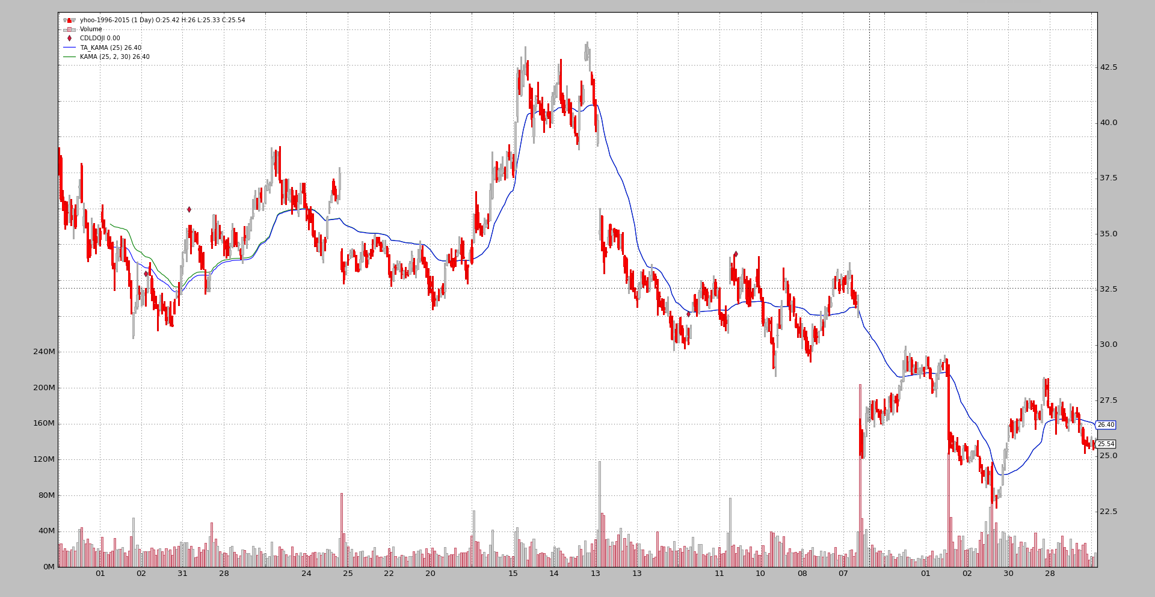Click the 0M volume axis label

tap(49, 567)
